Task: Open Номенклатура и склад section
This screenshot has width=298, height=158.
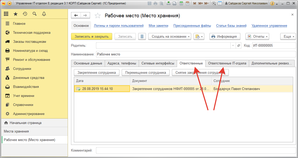Action: coord(34,51)
